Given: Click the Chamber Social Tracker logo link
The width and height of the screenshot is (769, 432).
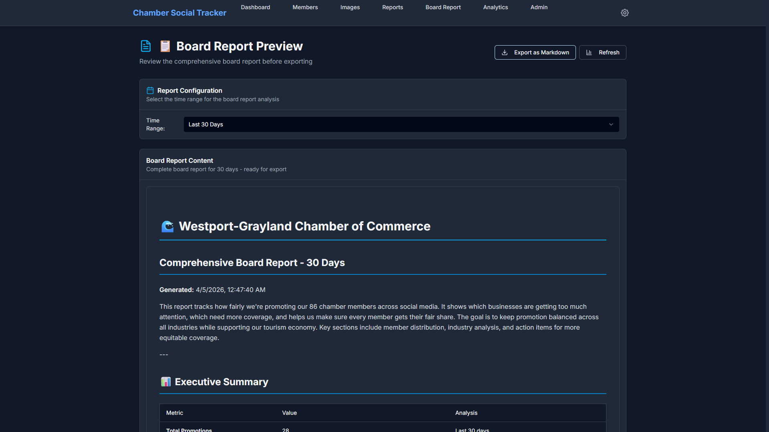Looking at the screenshot, I should (179, 13).
